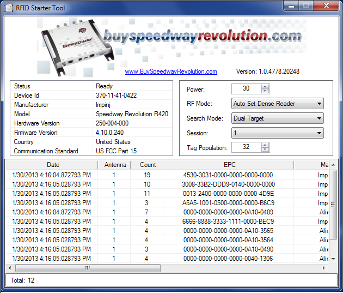The image size is (343, 293).
Task: Click the Speedway reader product image
Action: [x=77, y=48]
